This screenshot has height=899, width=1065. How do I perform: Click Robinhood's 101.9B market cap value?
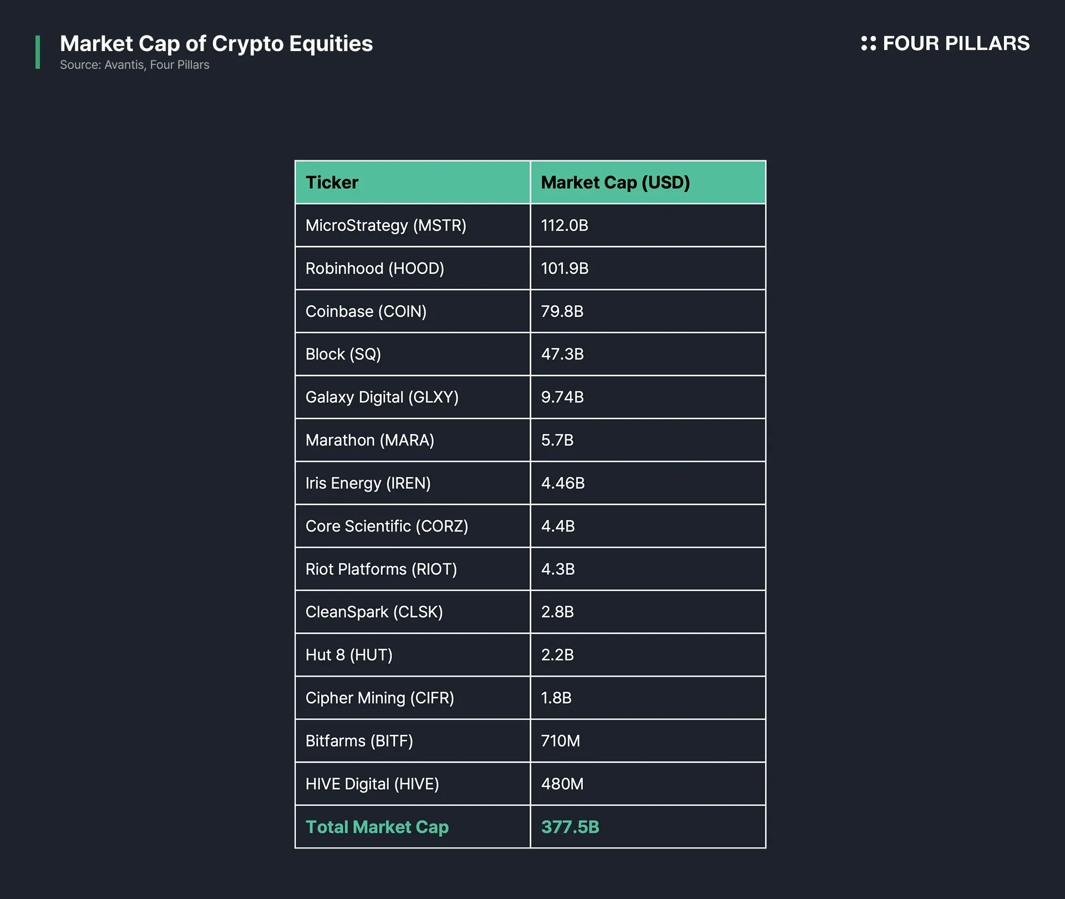point(565,269)
